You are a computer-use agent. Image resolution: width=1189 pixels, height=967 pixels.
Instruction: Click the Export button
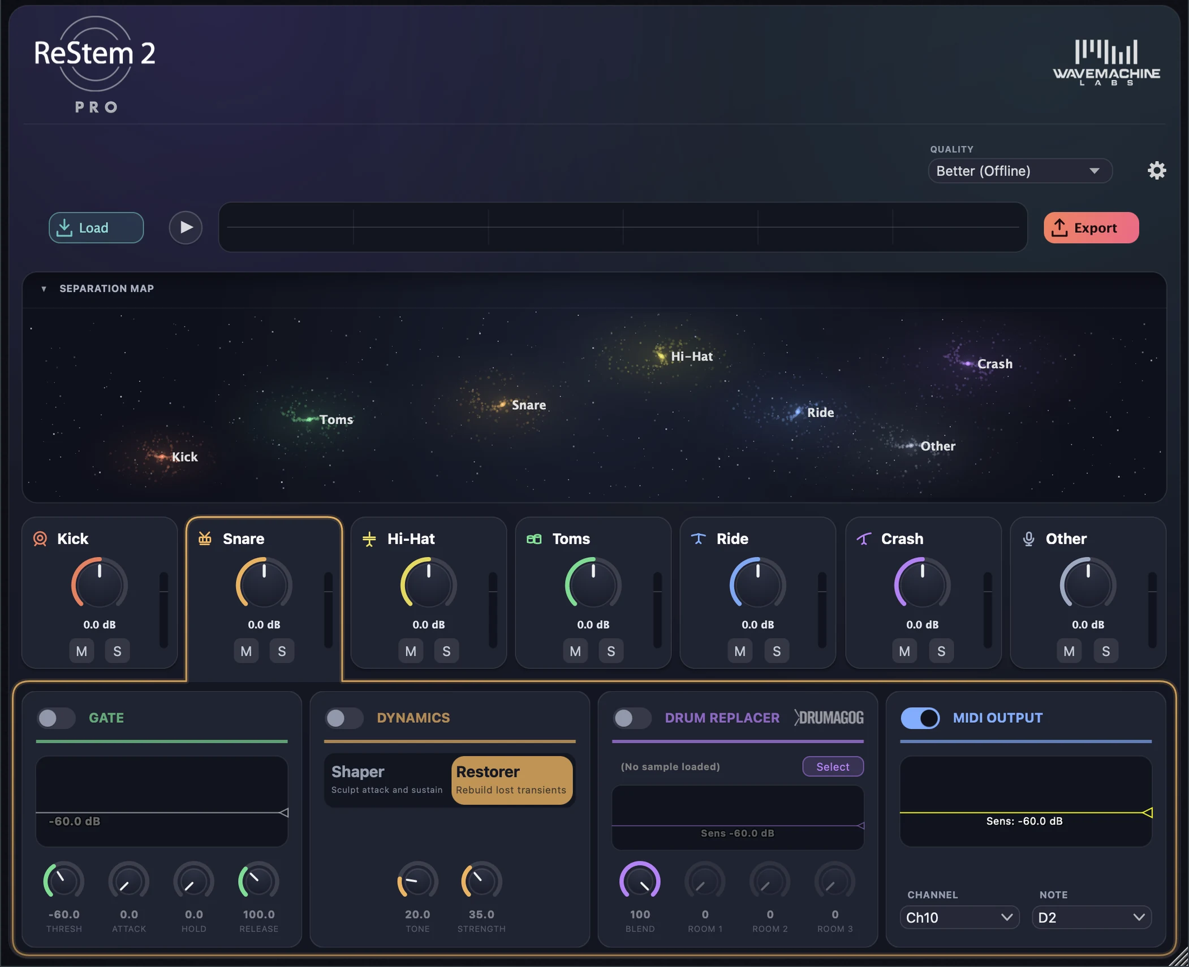1091,228
